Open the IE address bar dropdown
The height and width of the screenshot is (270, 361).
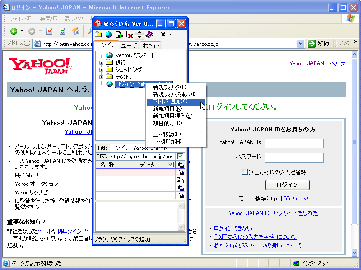coord(301,44)
